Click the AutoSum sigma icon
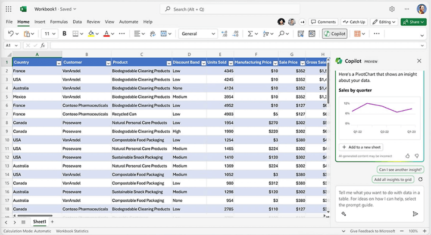Image resolution: width=431 pixels, height=235 pixels. [250, 34]
